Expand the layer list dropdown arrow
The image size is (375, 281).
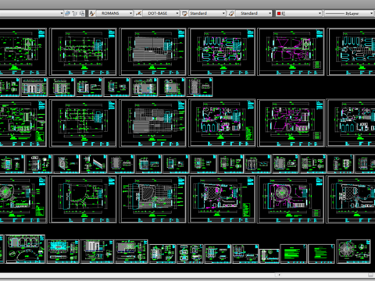pyautogui.click(x=62, y=13)
